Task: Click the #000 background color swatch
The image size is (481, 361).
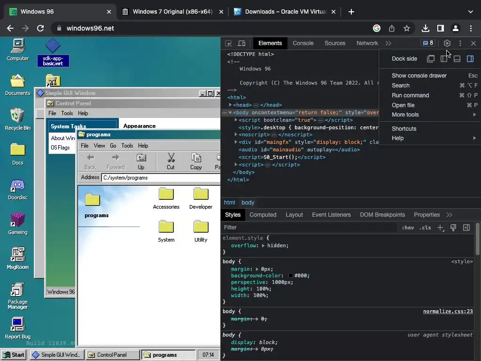Action: click(290, 275)
